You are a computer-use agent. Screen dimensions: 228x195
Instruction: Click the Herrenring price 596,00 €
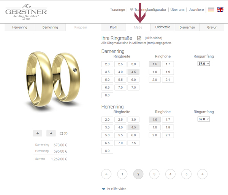pyautogui.click(x=60, y=151)
